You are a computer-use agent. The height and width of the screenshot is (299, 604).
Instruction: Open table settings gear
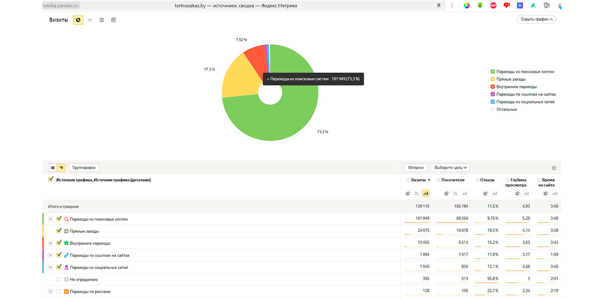554,168
